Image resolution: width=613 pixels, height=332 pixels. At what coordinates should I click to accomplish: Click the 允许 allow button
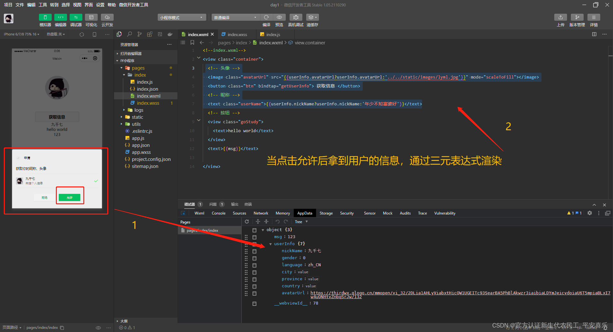coord(70,198)
